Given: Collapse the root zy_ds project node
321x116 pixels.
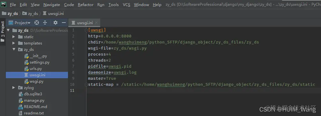Looking at the screenshot, I should 8,31.
